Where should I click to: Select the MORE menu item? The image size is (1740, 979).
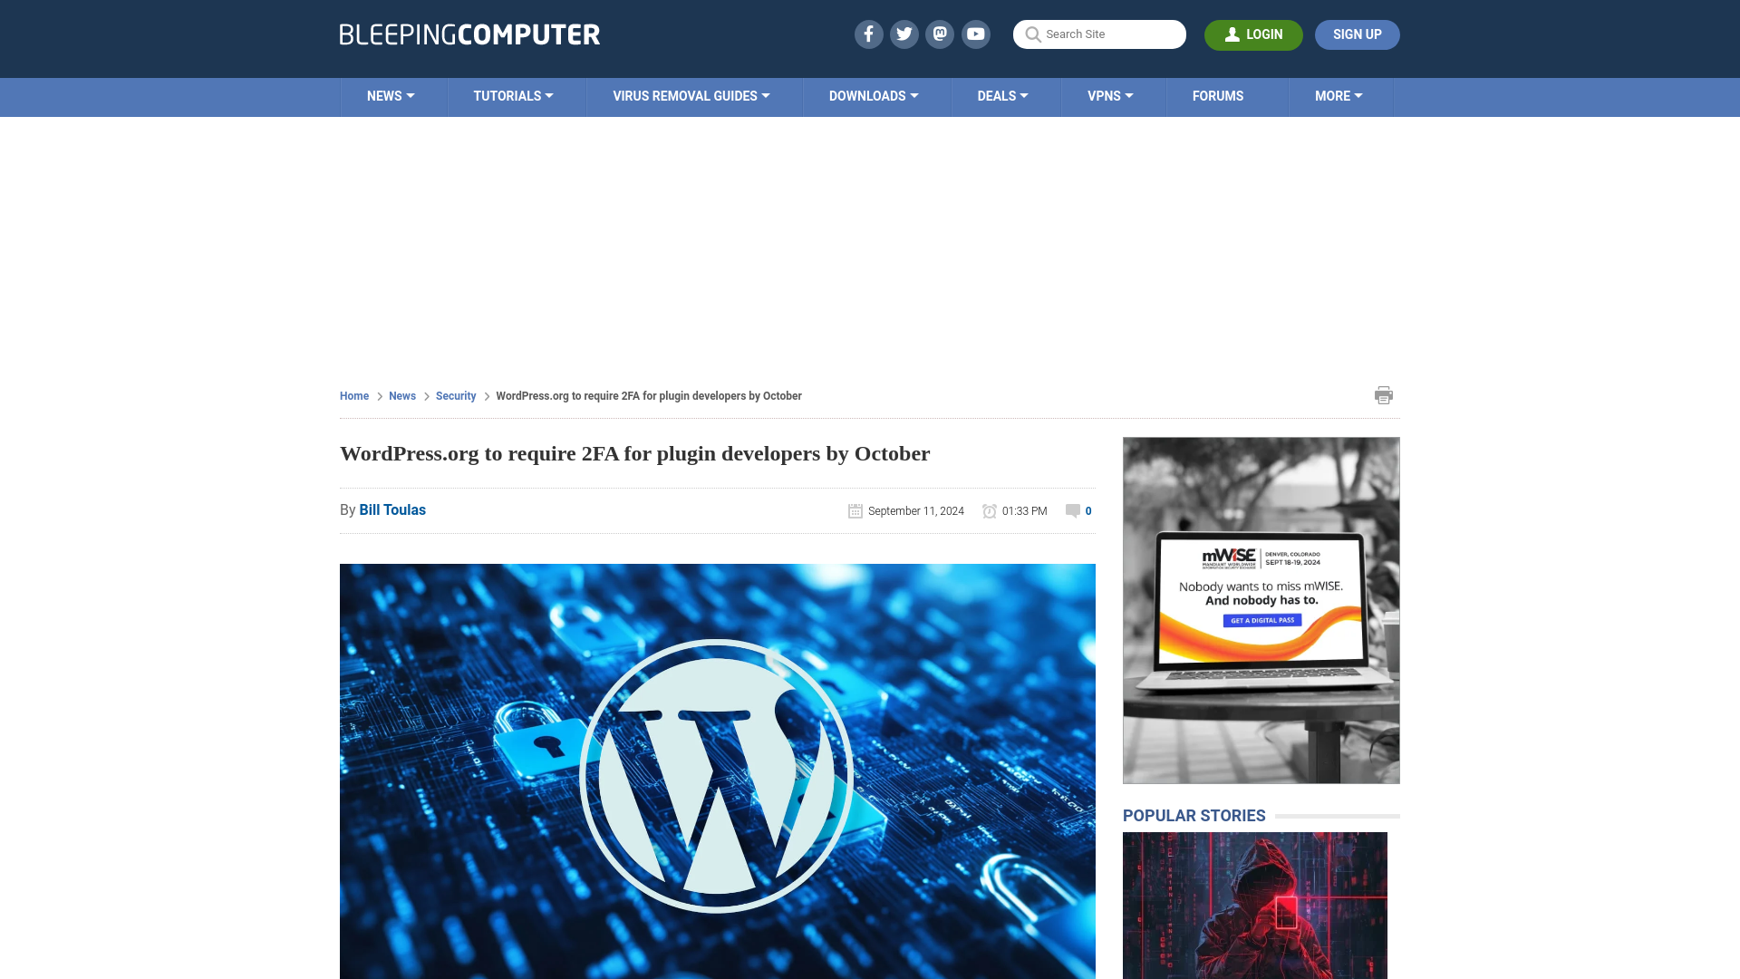(x=1339, y=95)
